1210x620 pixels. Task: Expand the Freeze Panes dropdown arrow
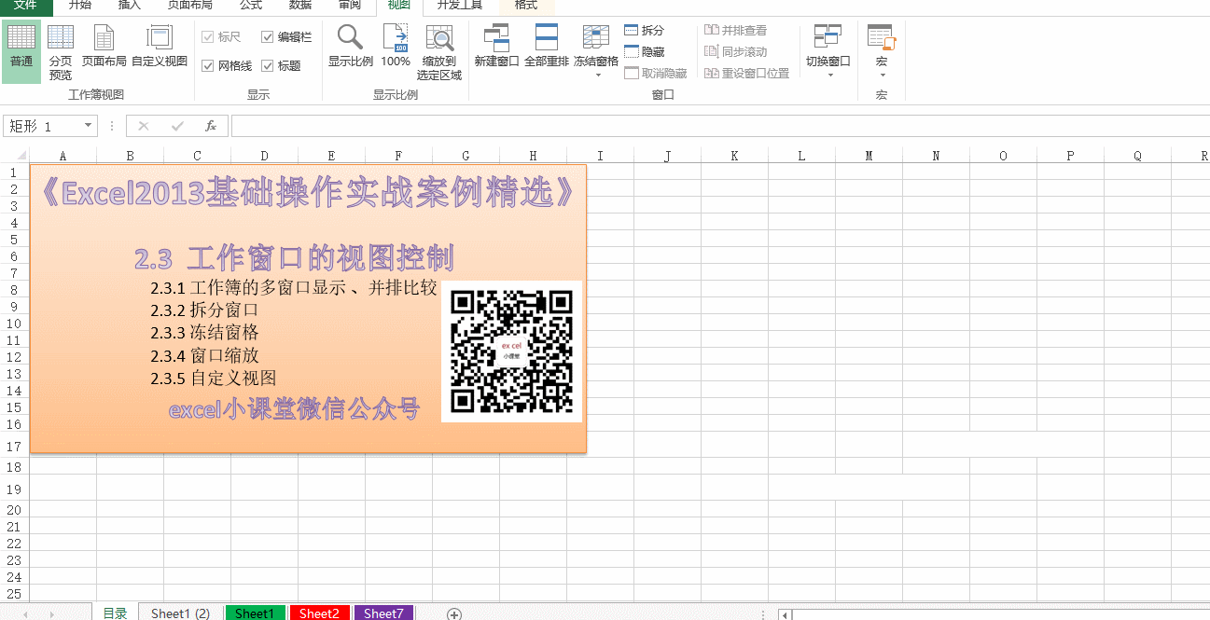598,76
